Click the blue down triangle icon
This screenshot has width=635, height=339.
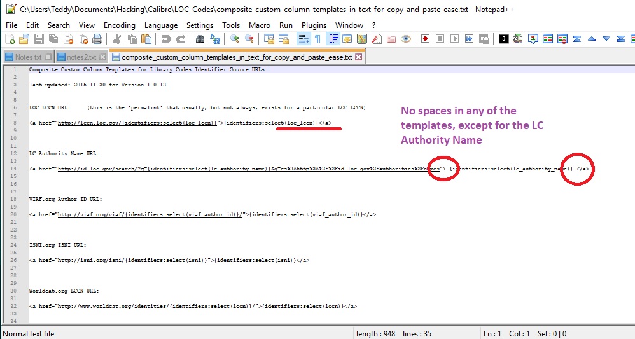pos(606,39)
